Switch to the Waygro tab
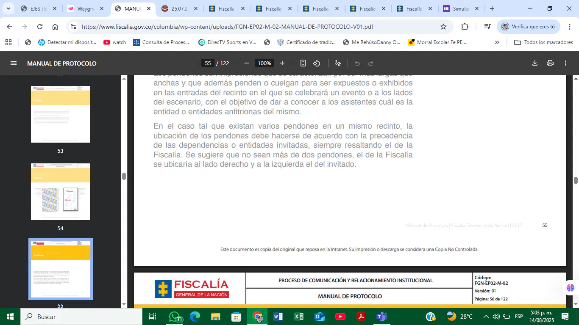Image resolution: width=579 pixels, height=325 pixels. click(85, 8)
